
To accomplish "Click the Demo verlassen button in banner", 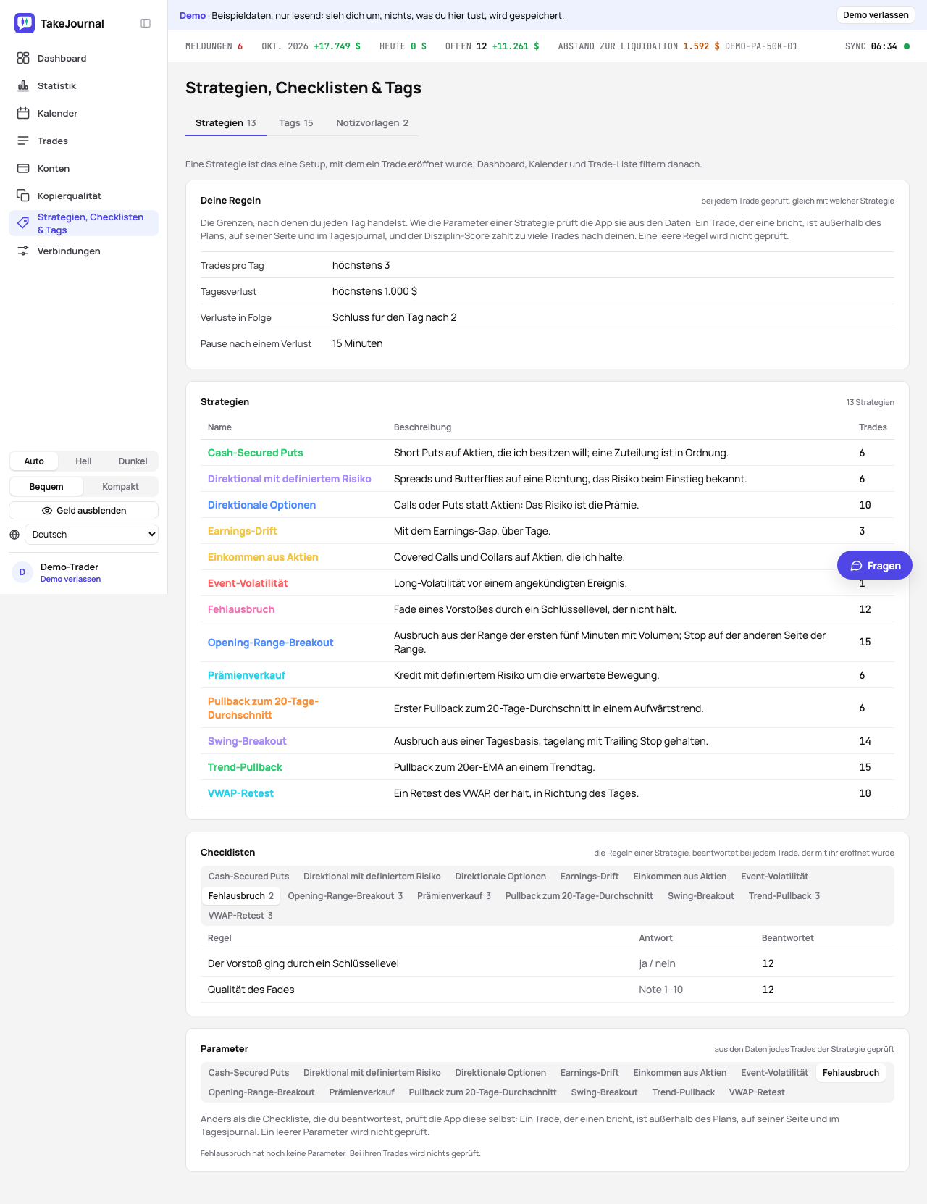I will click(x=876, y=15).
